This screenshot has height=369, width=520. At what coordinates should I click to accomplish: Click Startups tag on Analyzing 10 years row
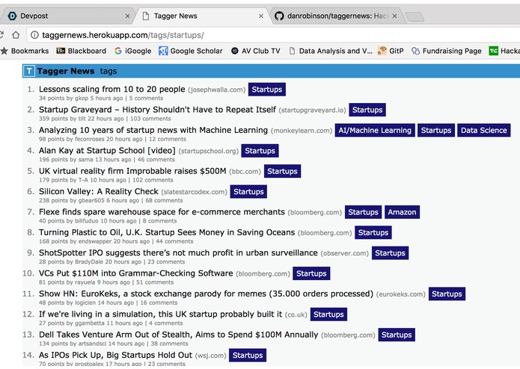click(x=436, y=131)
